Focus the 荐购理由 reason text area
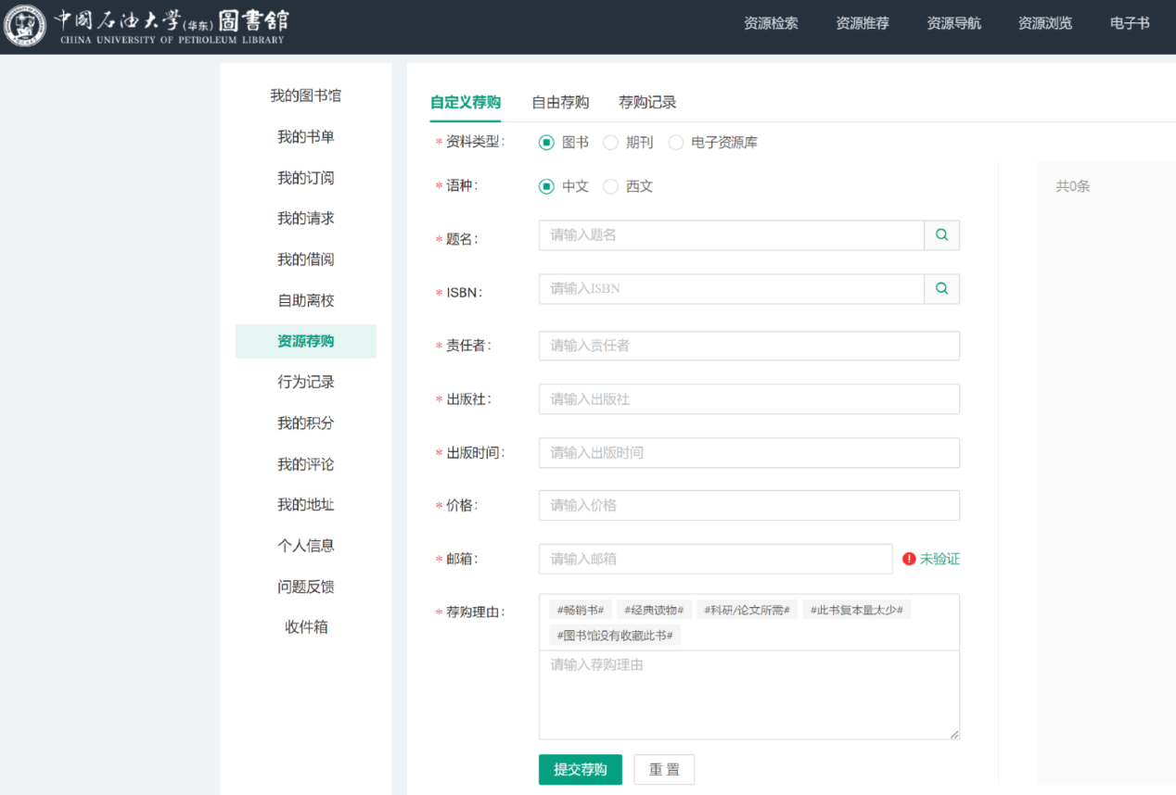Image resolution: width=1176 pixels, height=795 pixels. point(748,695)
